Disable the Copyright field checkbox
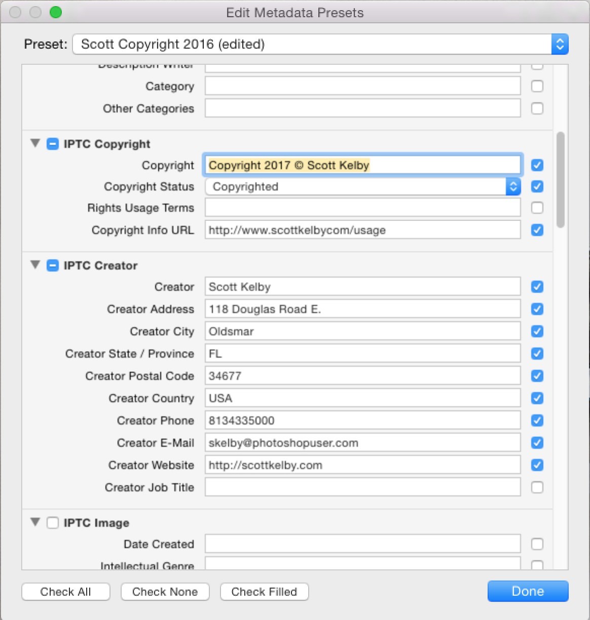The height and width of the screenshot is (620, 590). coord(537,165)
